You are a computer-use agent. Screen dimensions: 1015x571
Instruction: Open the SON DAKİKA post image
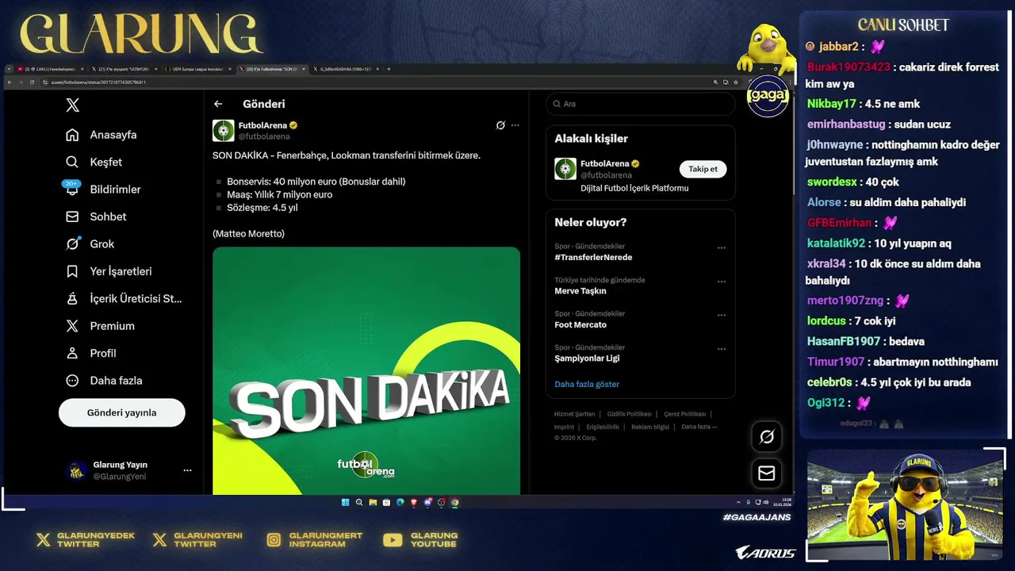[366, 370]
